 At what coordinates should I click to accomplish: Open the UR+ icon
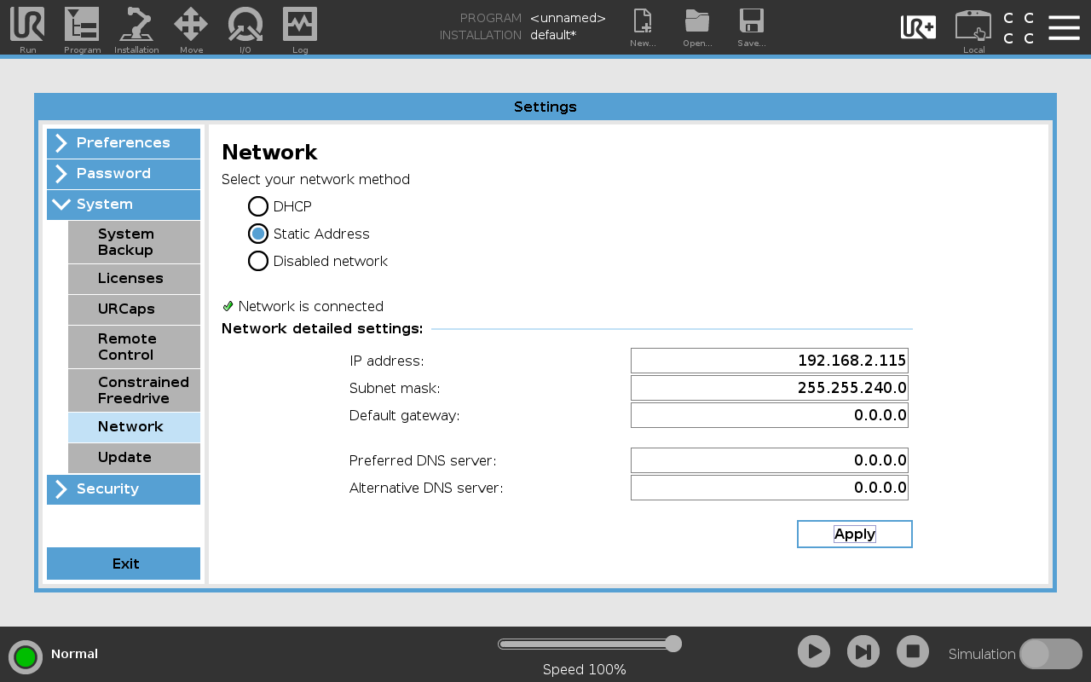point(918,27)
